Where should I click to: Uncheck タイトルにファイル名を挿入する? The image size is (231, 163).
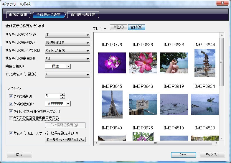(x=11, y=111)
